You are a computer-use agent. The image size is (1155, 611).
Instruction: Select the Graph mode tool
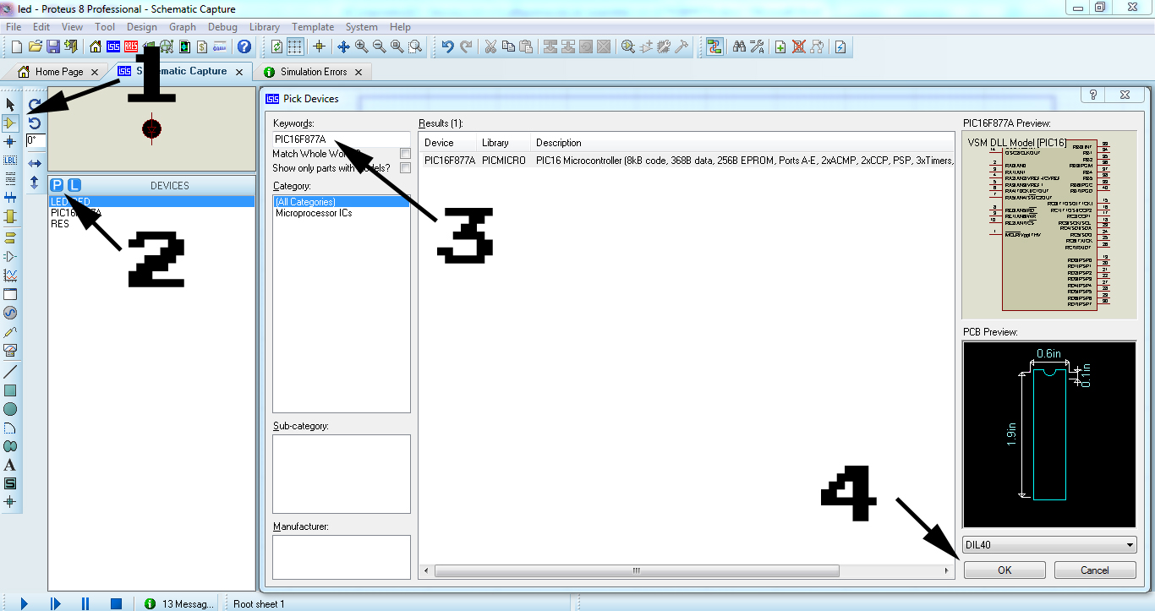tap(10, 275)
